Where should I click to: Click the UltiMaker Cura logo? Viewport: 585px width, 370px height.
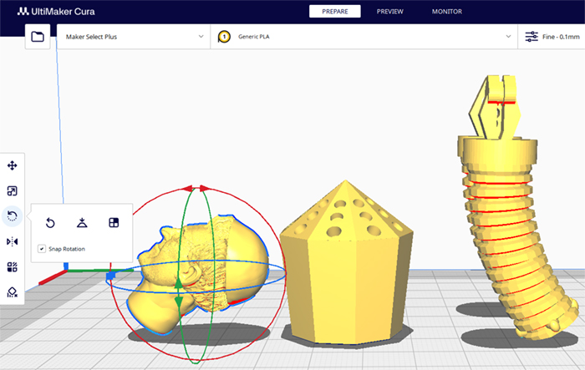point(56,12)
